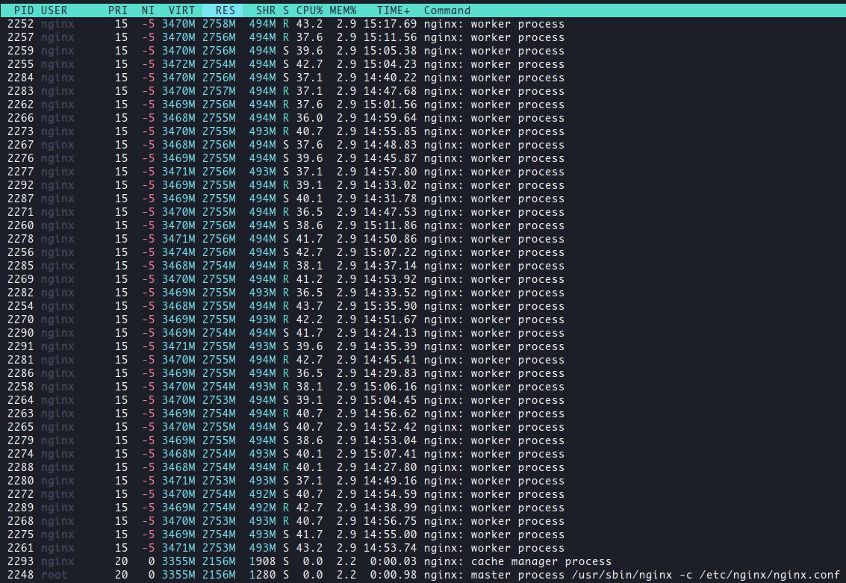Image resolution: width=846 pixels, height=583 pixels.
Task: Click the root user entry
Action: (x=54, y=575)
